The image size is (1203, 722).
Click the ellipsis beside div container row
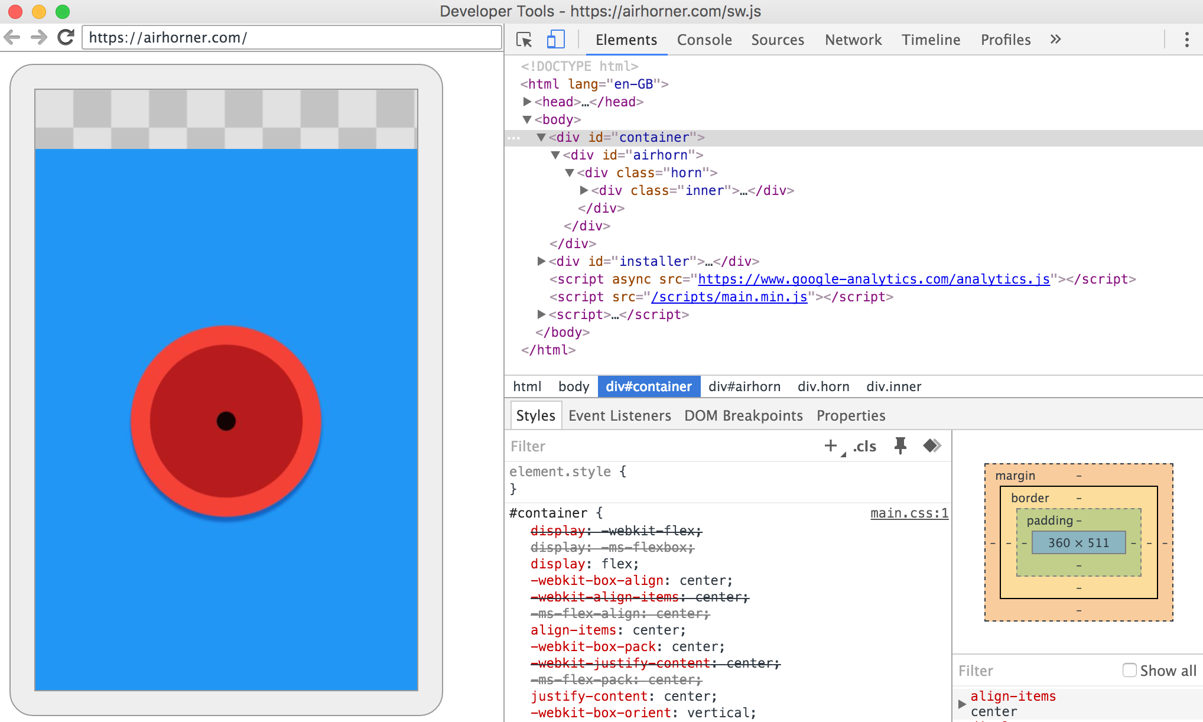514,138
